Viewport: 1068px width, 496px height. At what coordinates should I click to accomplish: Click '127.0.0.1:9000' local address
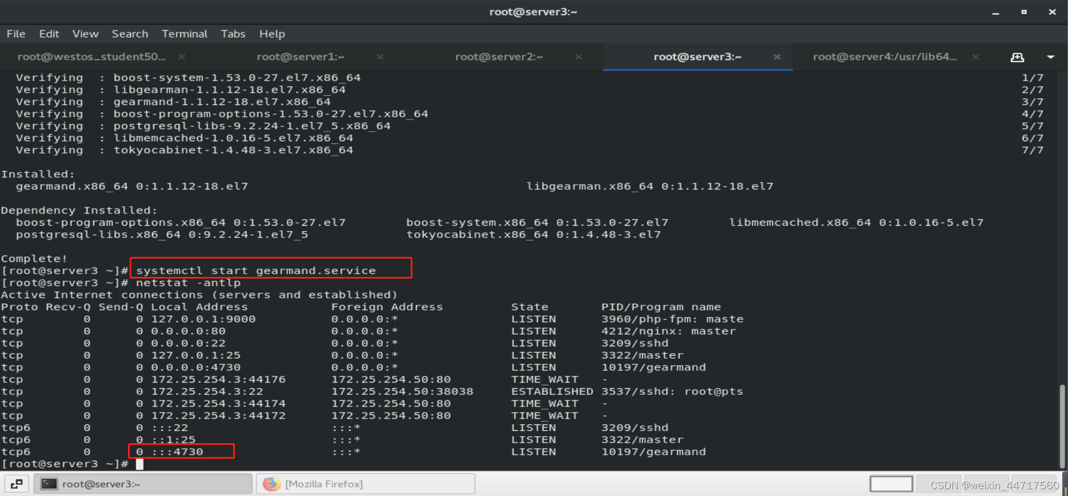(x=203, y=319)
